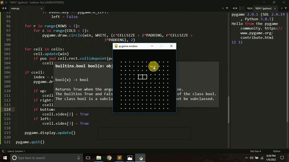Click the ccell.sides[2] = True line

[x=65, y=114]
